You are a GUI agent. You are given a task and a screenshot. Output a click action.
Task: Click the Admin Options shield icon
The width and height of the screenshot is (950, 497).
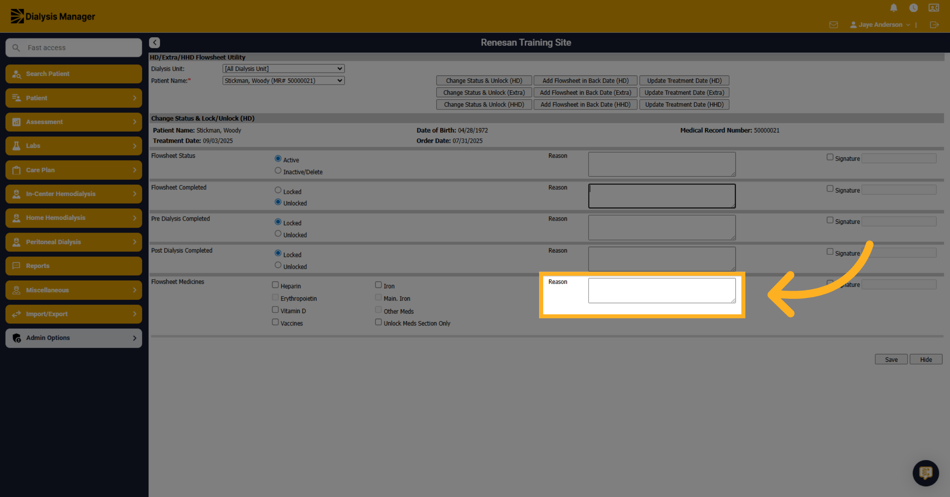tap(16, 338)
